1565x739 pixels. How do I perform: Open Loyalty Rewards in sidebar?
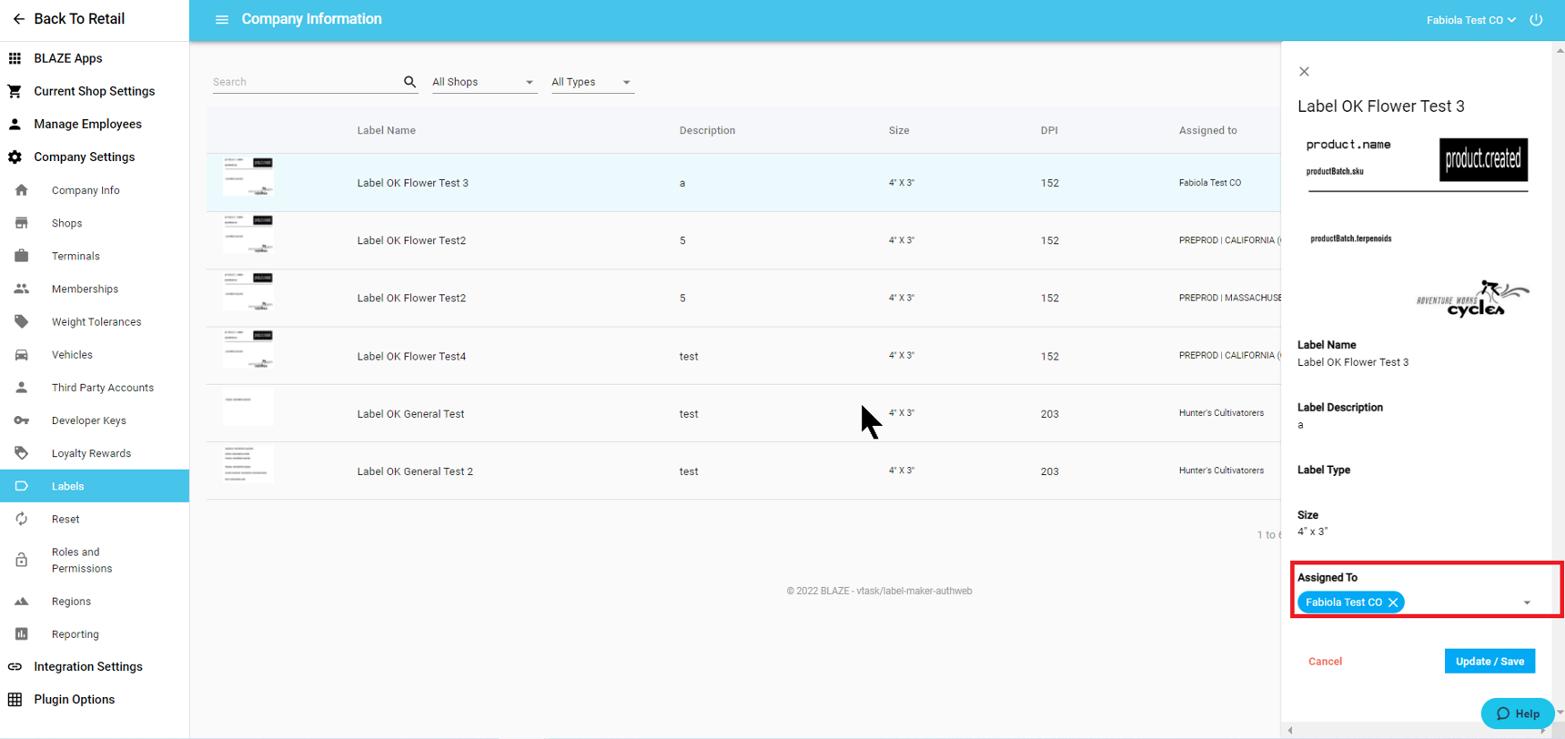point(91,453)
